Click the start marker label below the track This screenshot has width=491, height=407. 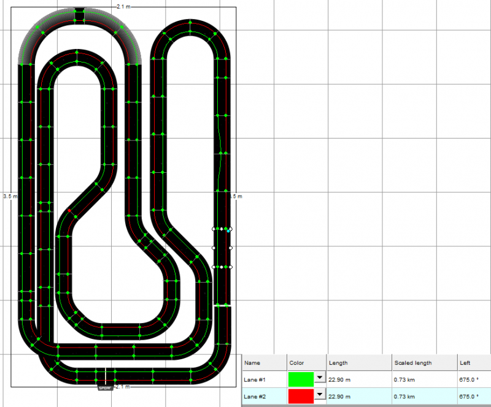tap(105, 388)
